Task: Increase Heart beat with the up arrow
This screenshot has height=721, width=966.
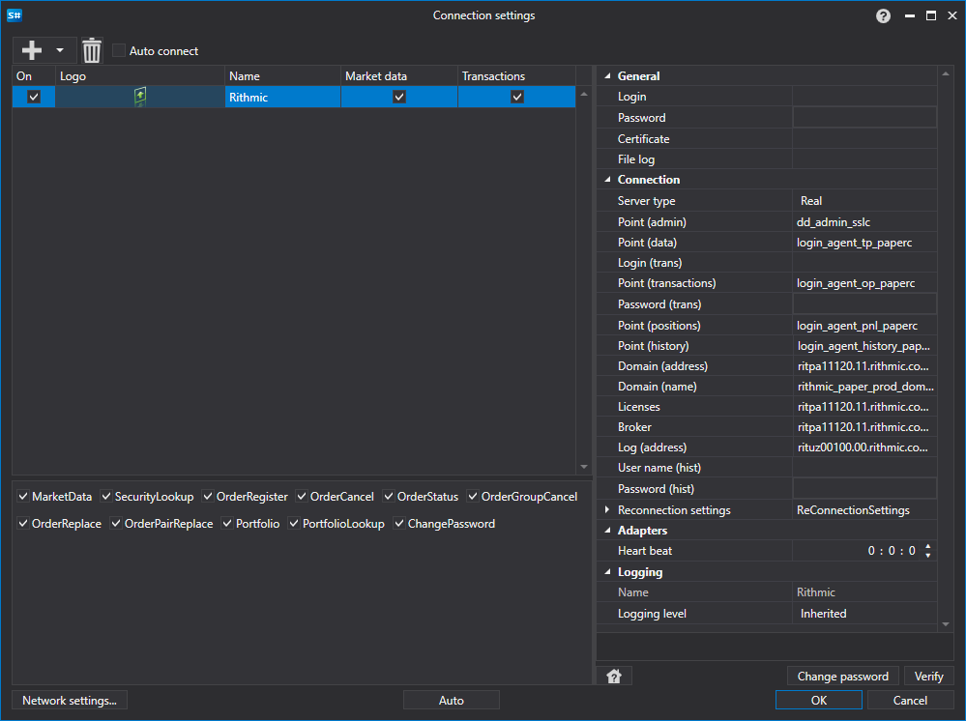Action: (927, 546)
